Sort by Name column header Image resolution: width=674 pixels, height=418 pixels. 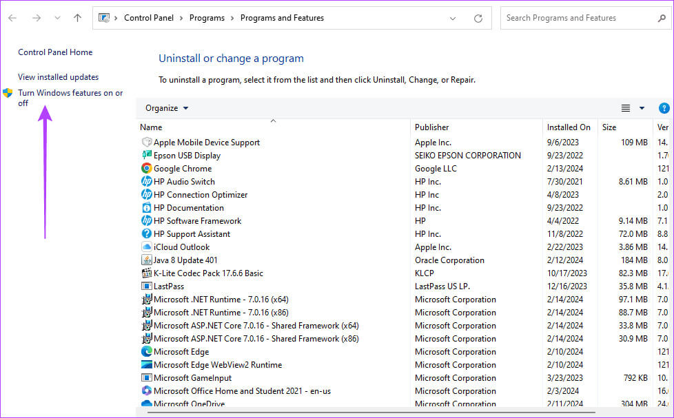pos(151,127)
